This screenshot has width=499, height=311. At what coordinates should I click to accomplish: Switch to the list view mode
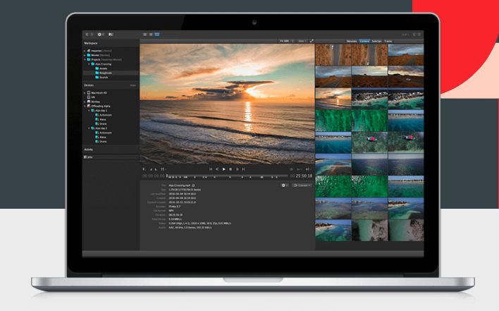coord(150,34)
